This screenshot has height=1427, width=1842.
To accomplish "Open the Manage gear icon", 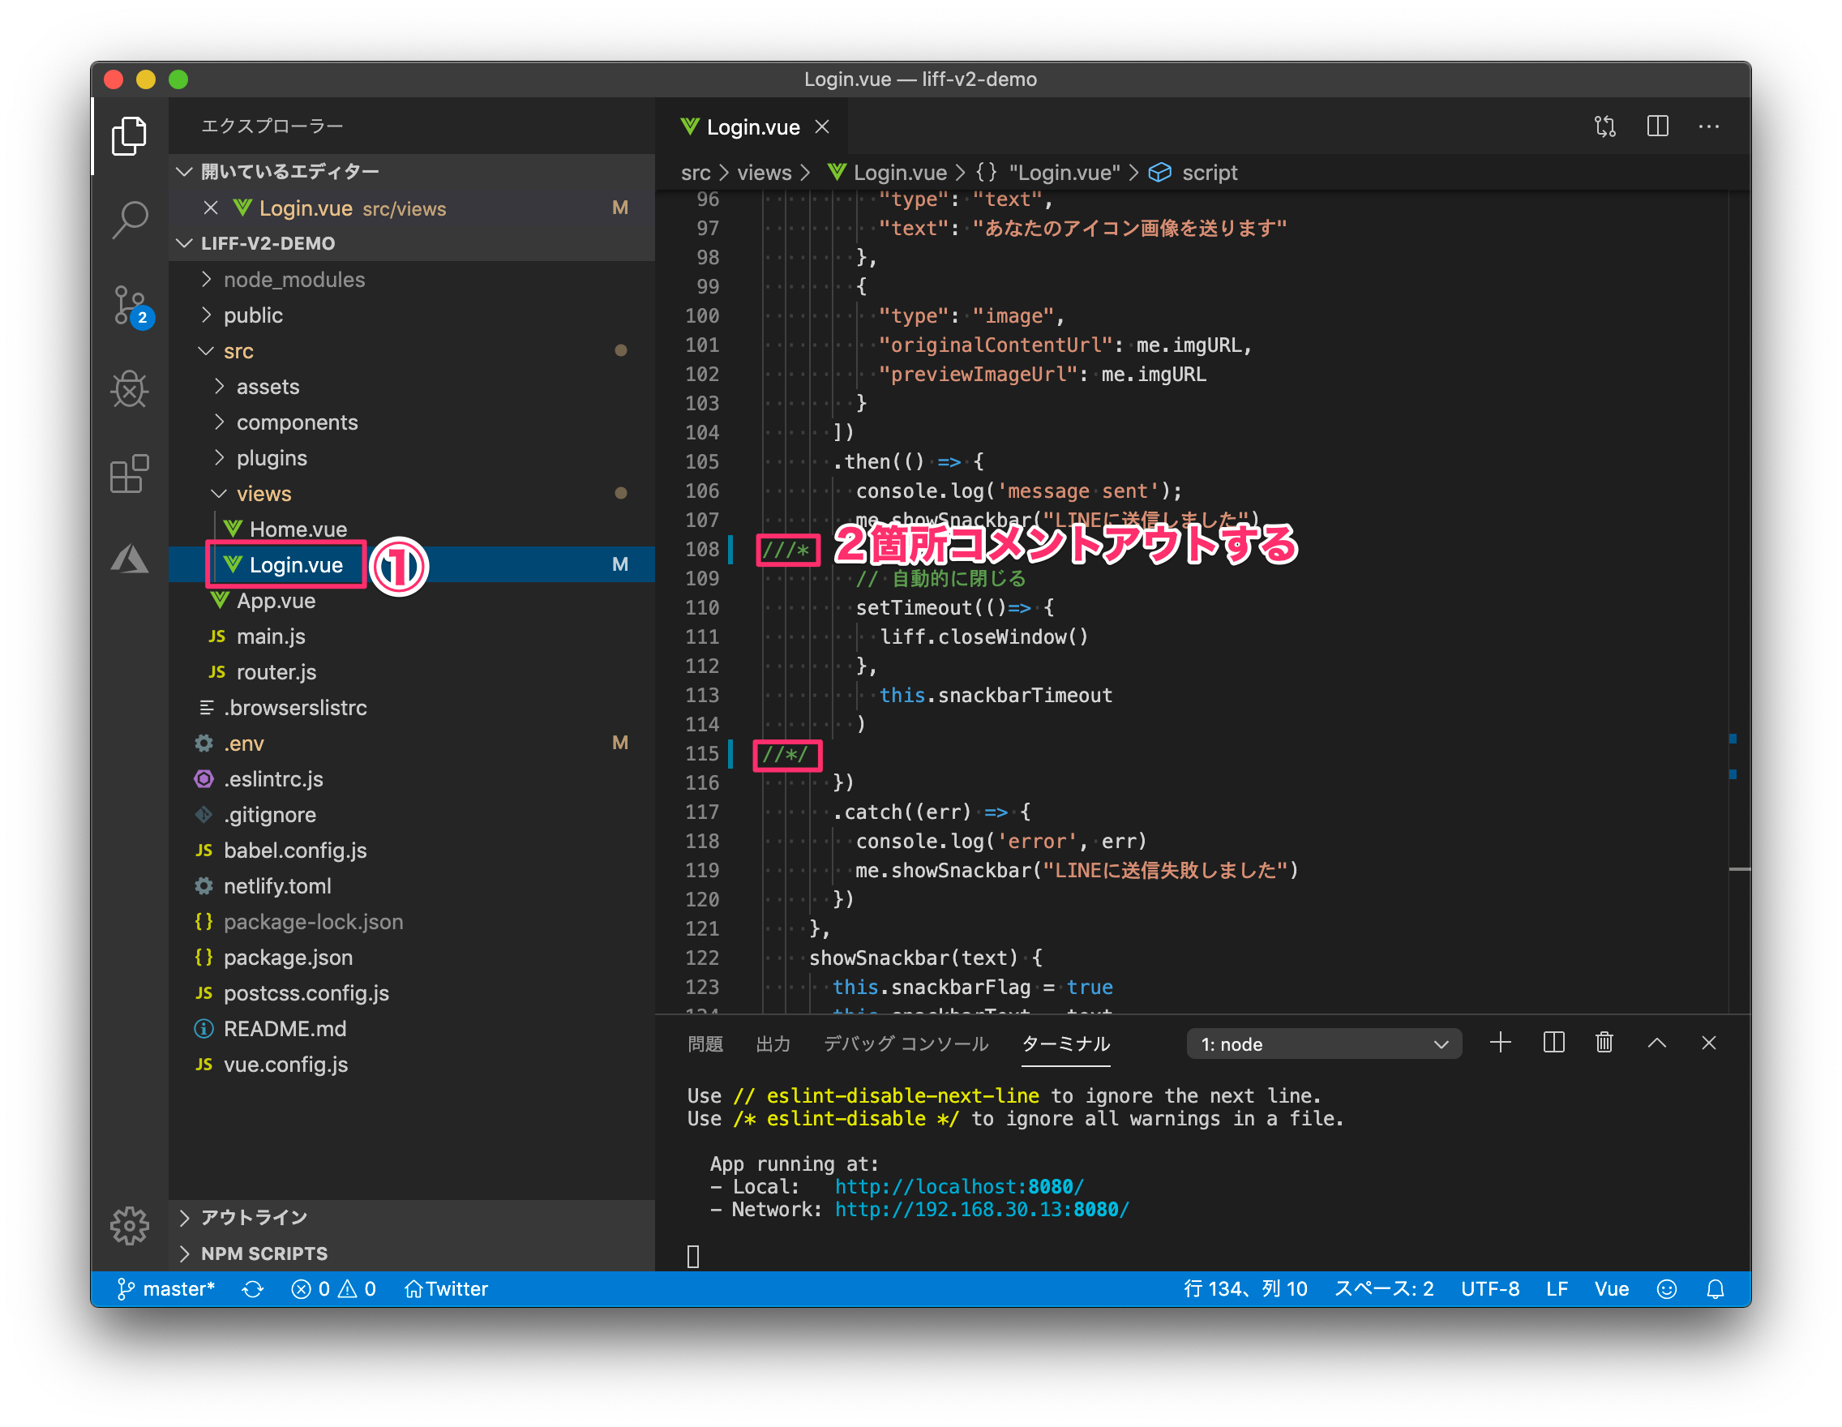I will click(x=129, y=1224).
